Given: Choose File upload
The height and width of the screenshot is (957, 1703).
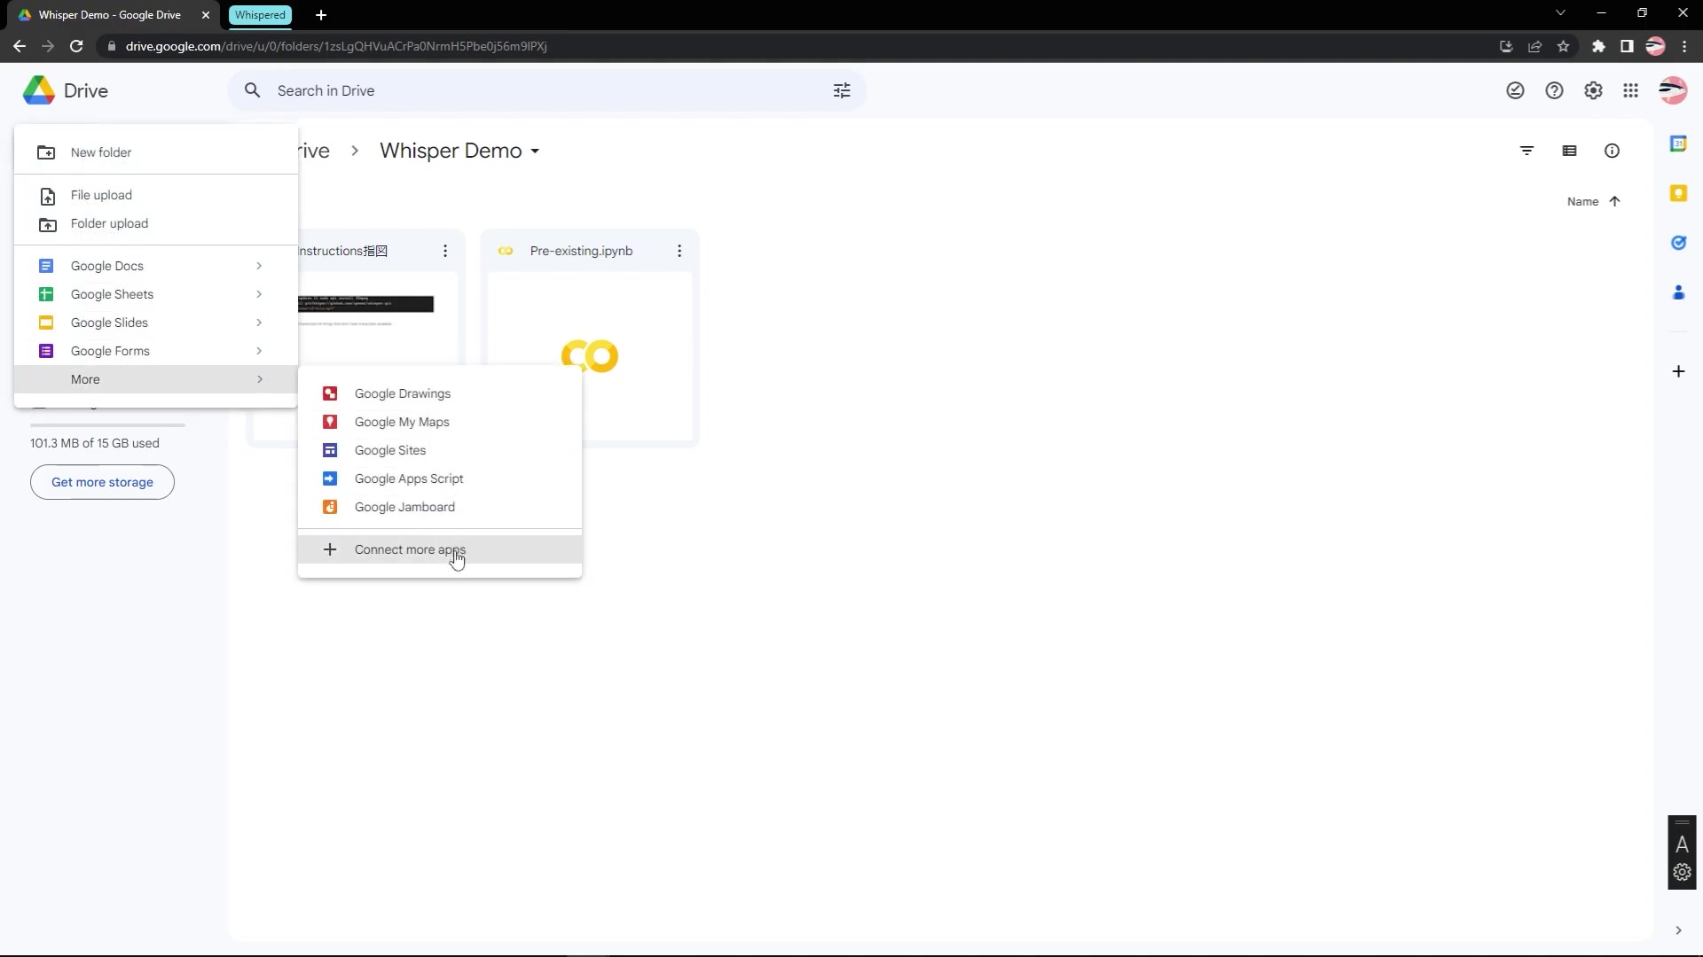Looking at the screenshot, I should point(156,195).
